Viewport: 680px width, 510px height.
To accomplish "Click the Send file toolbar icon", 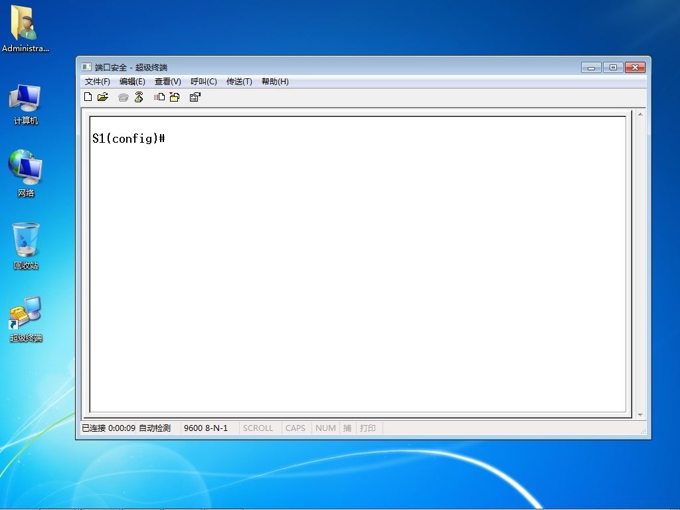I will pyautogui.click(x=159, y=97).
